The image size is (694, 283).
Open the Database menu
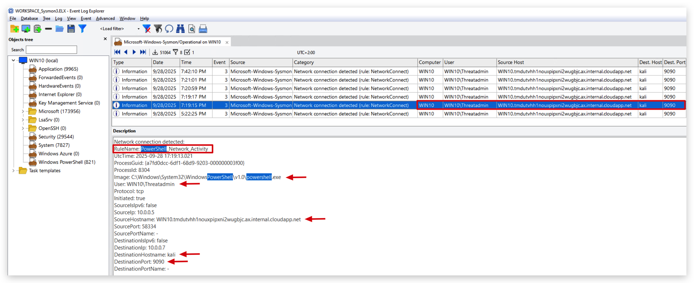[x=29, y=19]
